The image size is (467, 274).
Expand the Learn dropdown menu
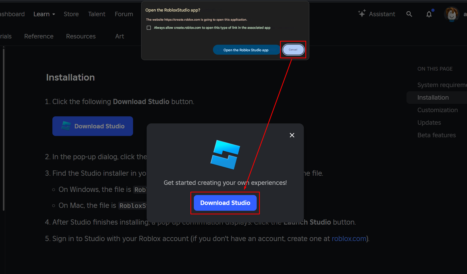tap(44, 14)
